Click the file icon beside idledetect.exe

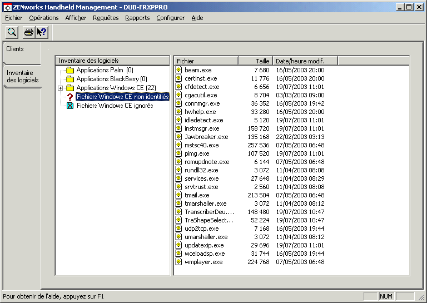pyautogui.click(x=178, y=120)
